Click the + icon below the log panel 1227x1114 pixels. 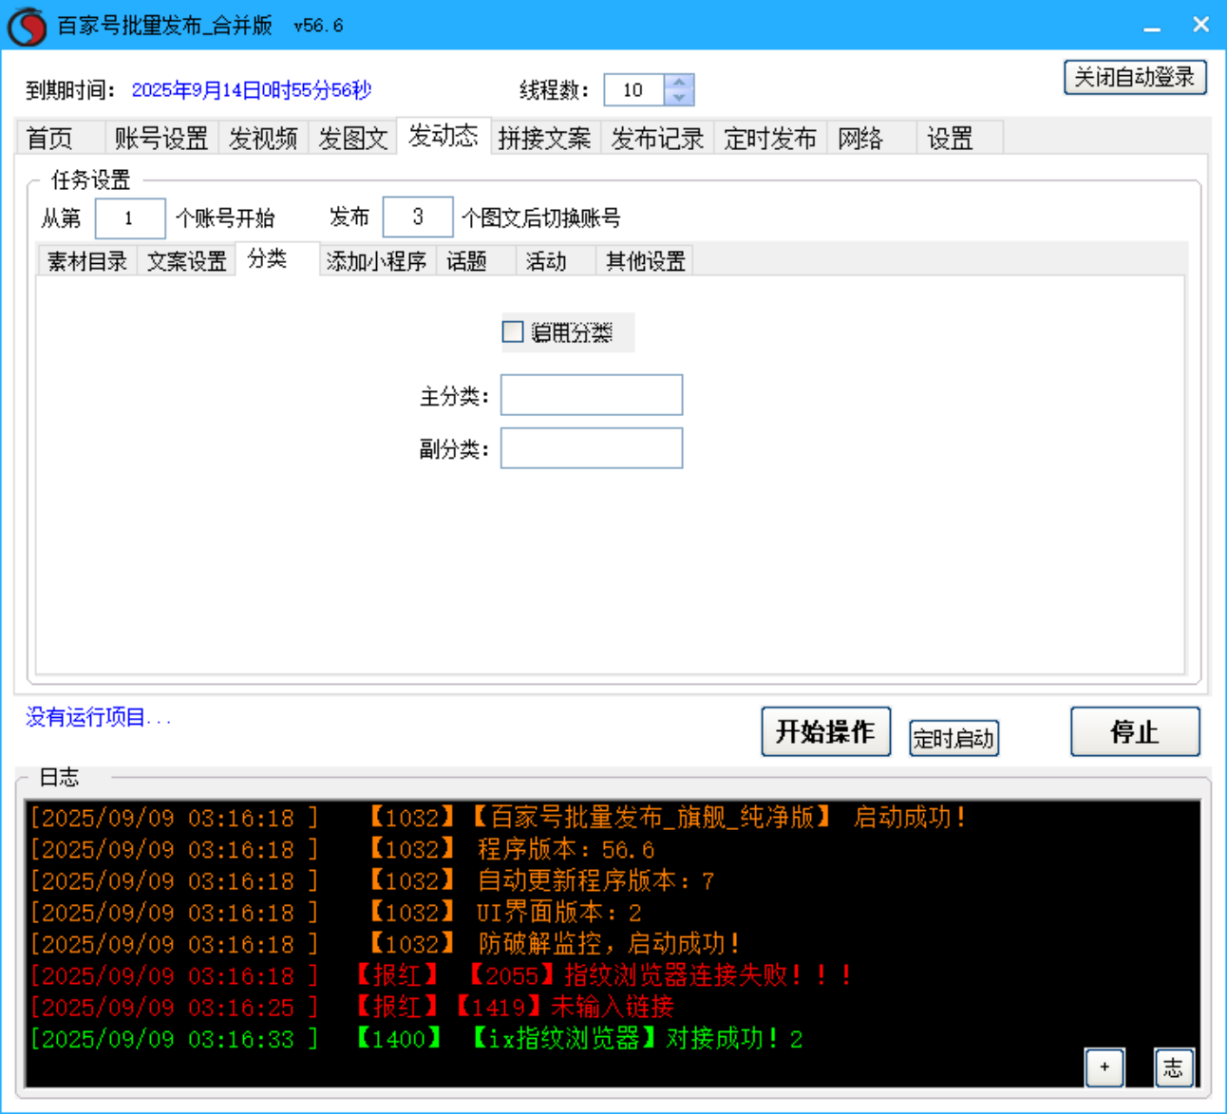point(1104,1067)
